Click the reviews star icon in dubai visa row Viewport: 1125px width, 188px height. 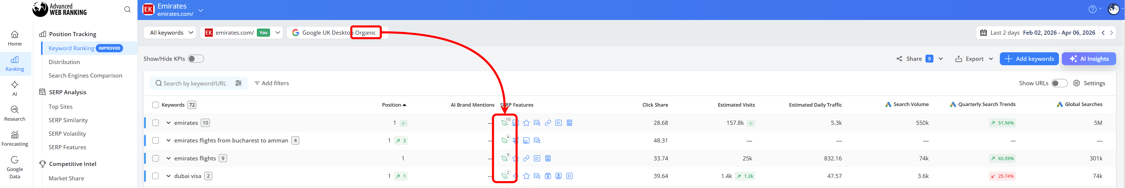526,176
